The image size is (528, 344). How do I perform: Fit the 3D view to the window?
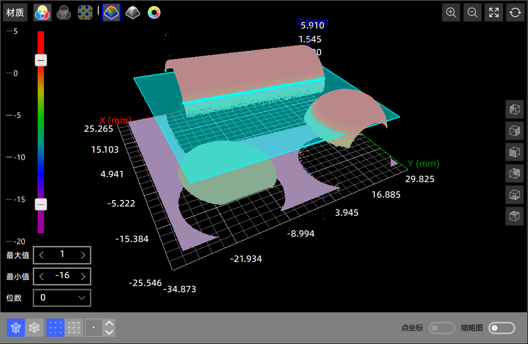[493, 13]
